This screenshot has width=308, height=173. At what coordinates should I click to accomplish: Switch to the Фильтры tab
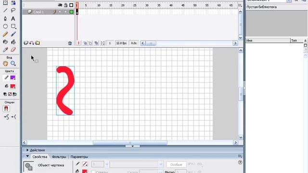59,157
